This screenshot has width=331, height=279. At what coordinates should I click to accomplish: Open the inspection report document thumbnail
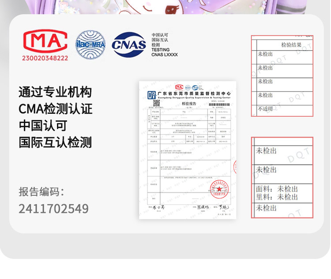(x=188, y=150)
